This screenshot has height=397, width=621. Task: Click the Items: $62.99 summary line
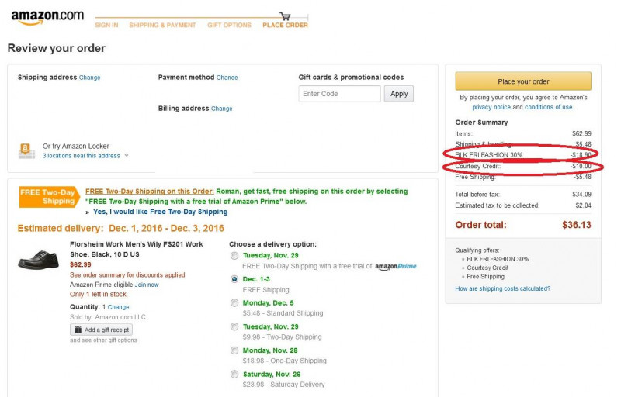pos(523,133)
